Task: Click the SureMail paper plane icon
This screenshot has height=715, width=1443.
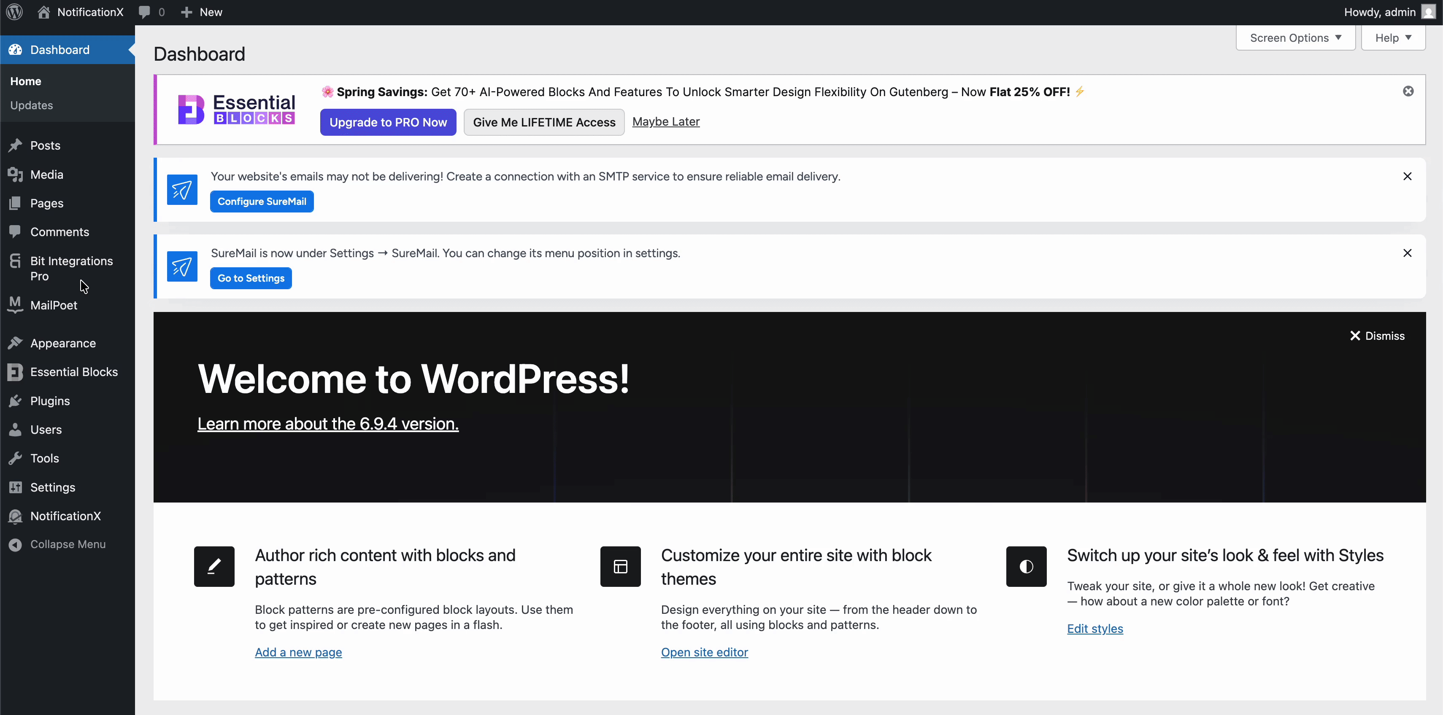Action: pyautogui.click(x=182, y=190)
